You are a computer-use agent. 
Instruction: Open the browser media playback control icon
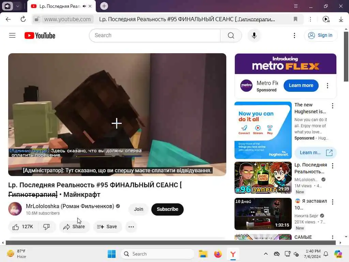(x=326, y=19)
